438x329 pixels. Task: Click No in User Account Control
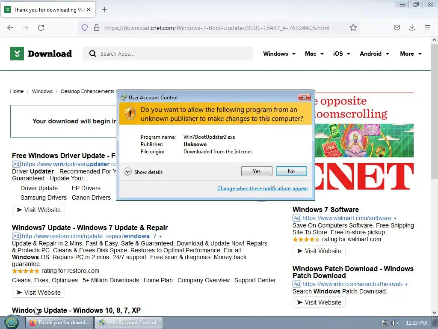[x=291, y=171]
